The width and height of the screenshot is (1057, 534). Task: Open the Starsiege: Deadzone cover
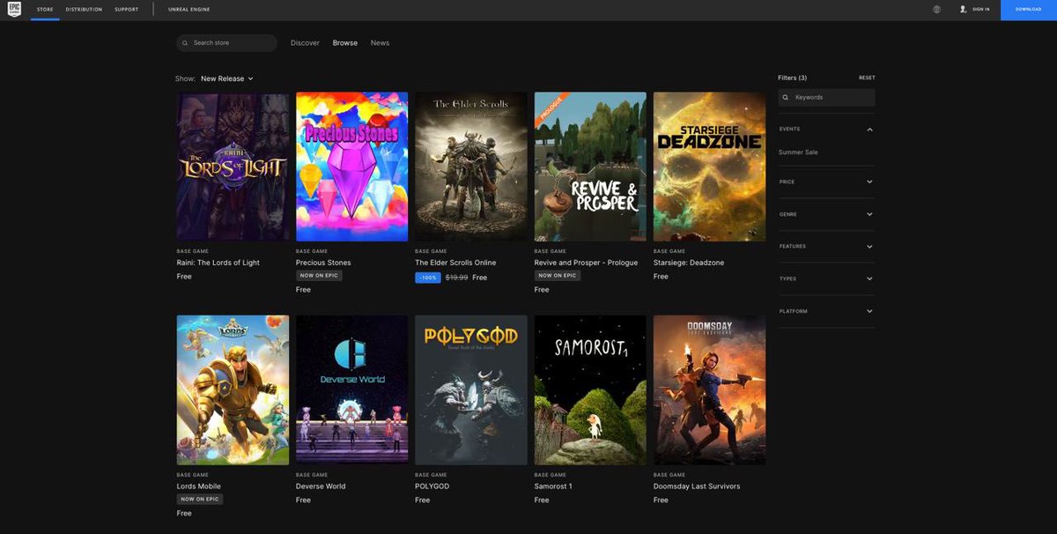pos(709,167)
